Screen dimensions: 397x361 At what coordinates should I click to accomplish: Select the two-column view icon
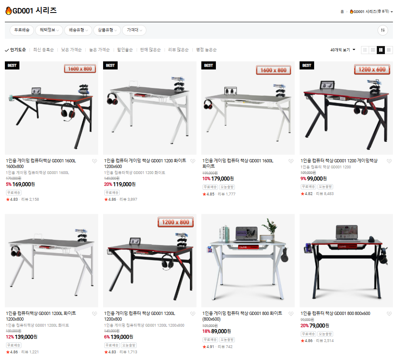pyautogui.click(x=381, y=50)
